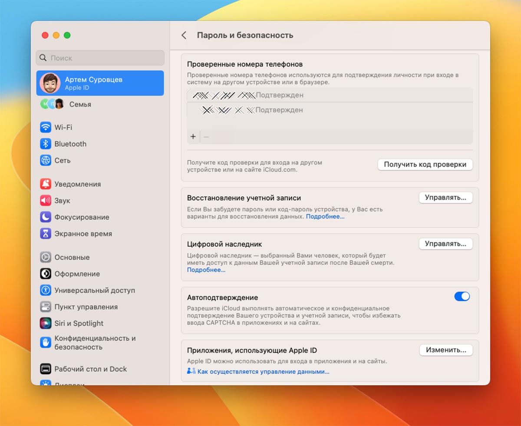Select the Сеть globe icon
Screen dimensions: 521x426
click(46, 160)
